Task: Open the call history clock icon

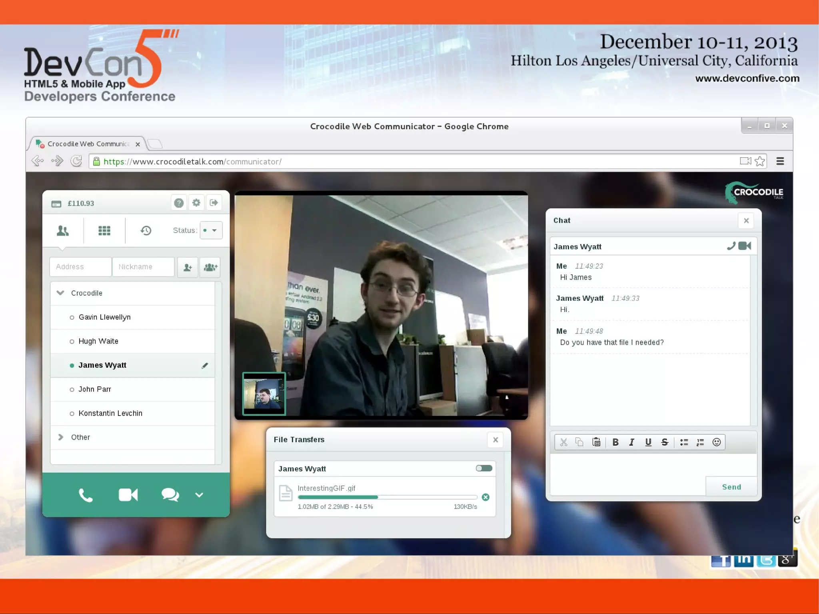Action: pos(146,230)
